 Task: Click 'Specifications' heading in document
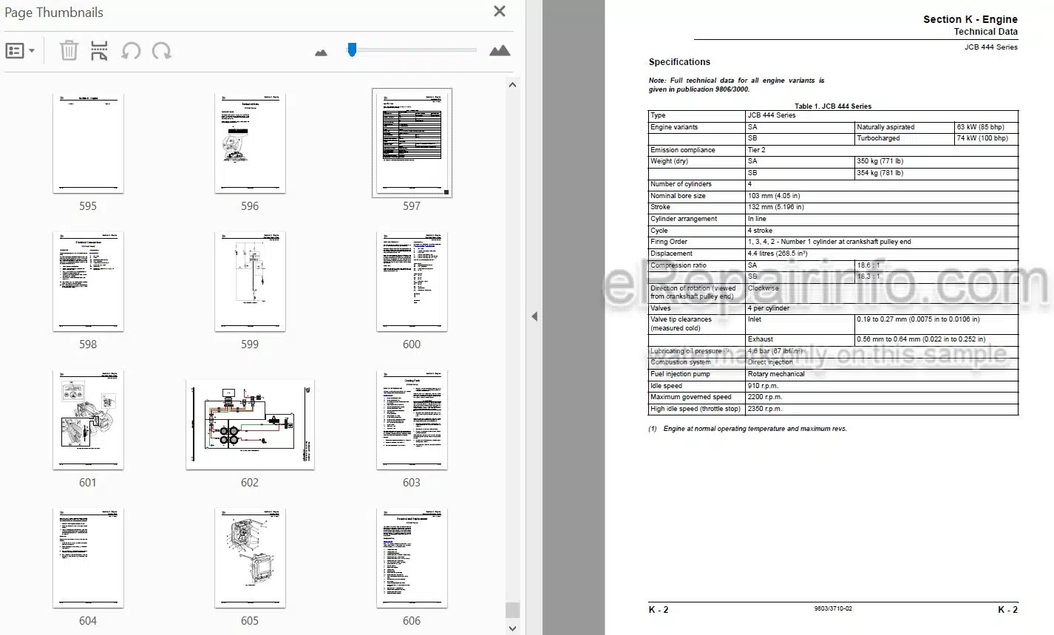pyautogui.click(x=679, y=62)
